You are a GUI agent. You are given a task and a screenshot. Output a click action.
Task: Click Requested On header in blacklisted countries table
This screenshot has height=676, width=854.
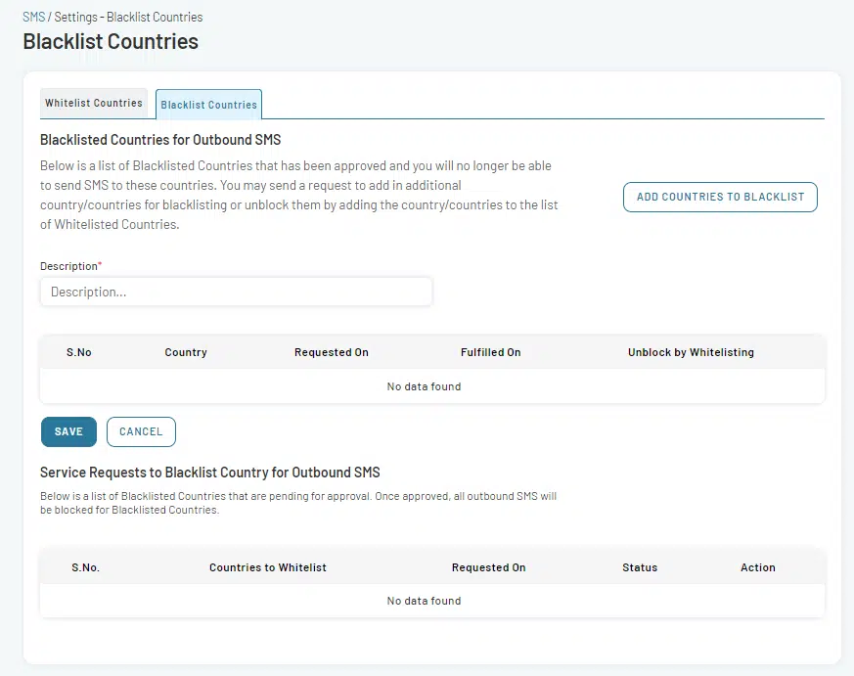[332, 352]
